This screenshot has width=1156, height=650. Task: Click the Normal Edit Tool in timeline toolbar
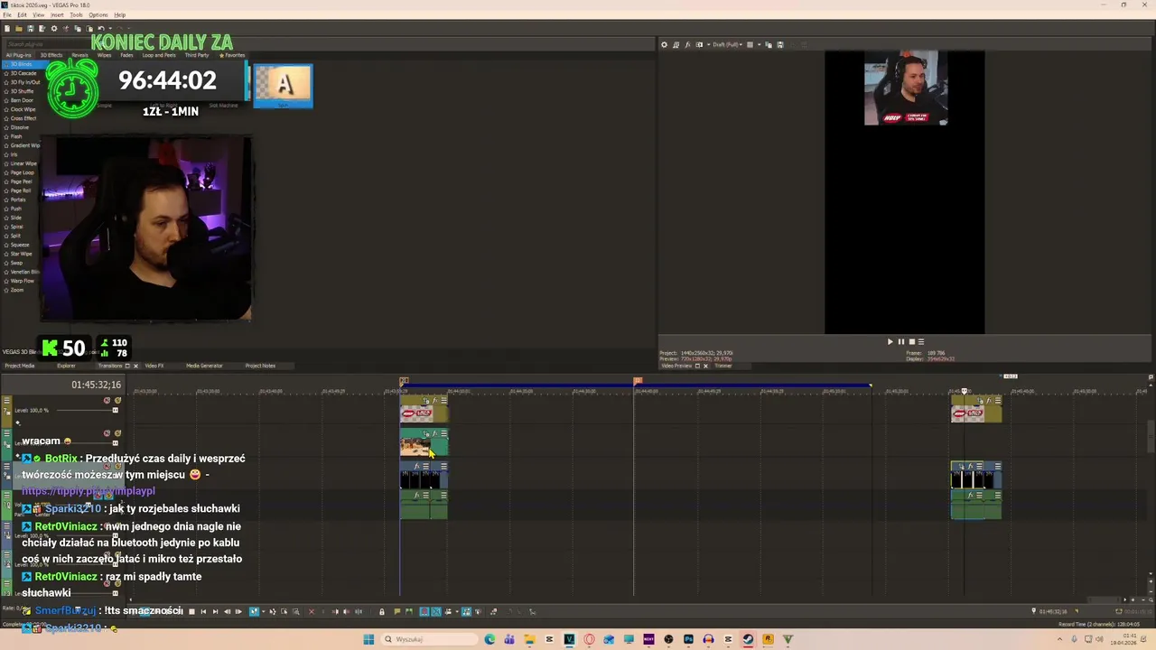[x=254, y=611]
